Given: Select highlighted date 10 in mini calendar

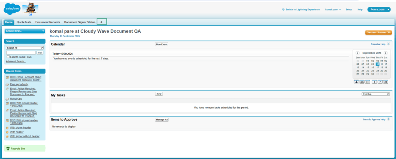Looking at the screenshot, I should (x=377, y=64).
